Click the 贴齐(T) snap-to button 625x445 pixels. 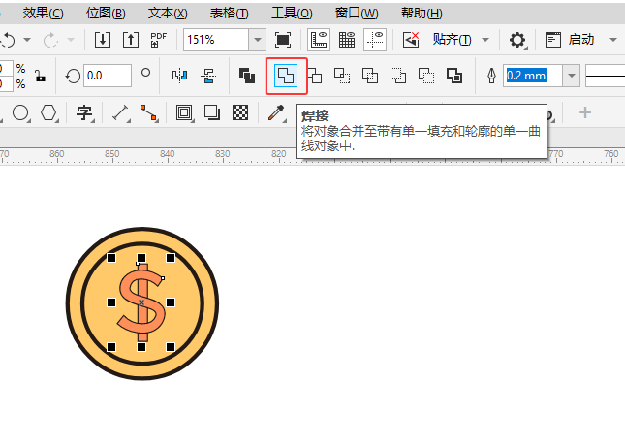click(452, 40)
